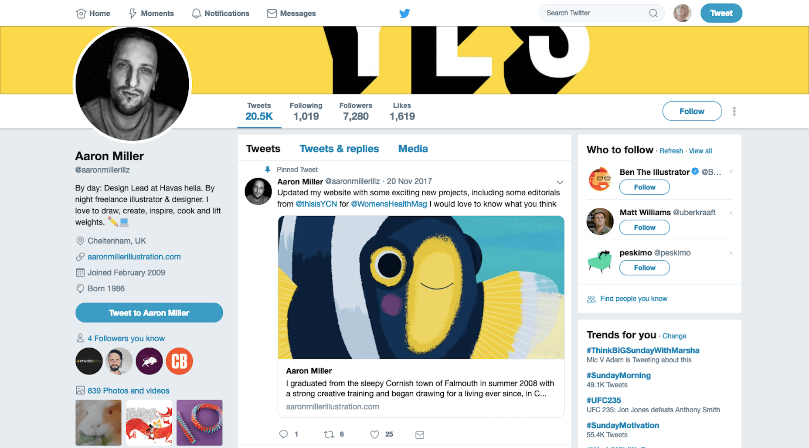Follow Matt Williams from suggestions
This screenshot has width=809, height=448.
coord(644,227)
